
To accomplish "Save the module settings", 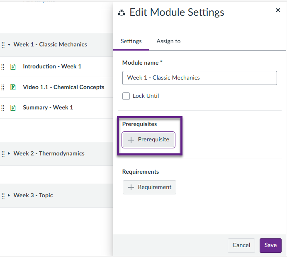I will click(270, 245).
